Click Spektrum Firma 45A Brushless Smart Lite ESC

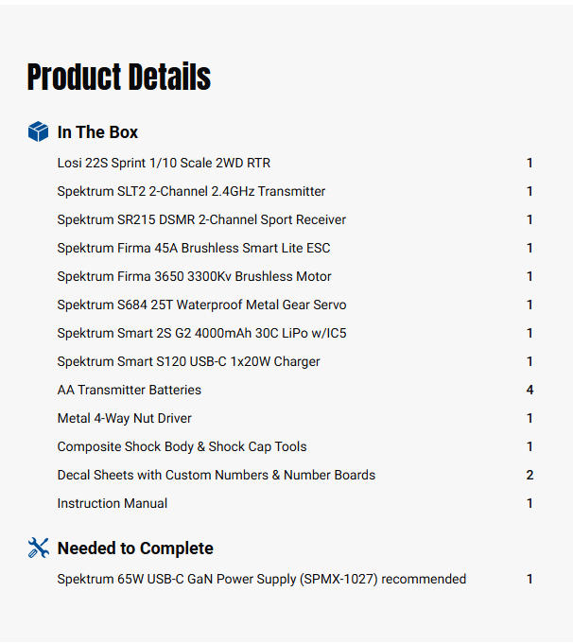click(x=194, y=248)
